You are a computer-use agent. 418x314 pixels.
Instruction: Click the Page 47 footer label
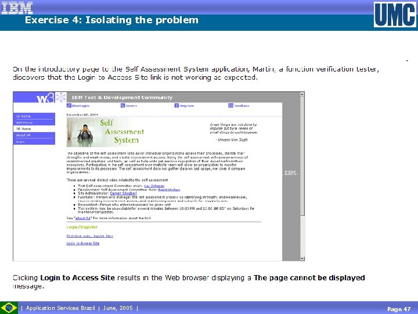399,309
